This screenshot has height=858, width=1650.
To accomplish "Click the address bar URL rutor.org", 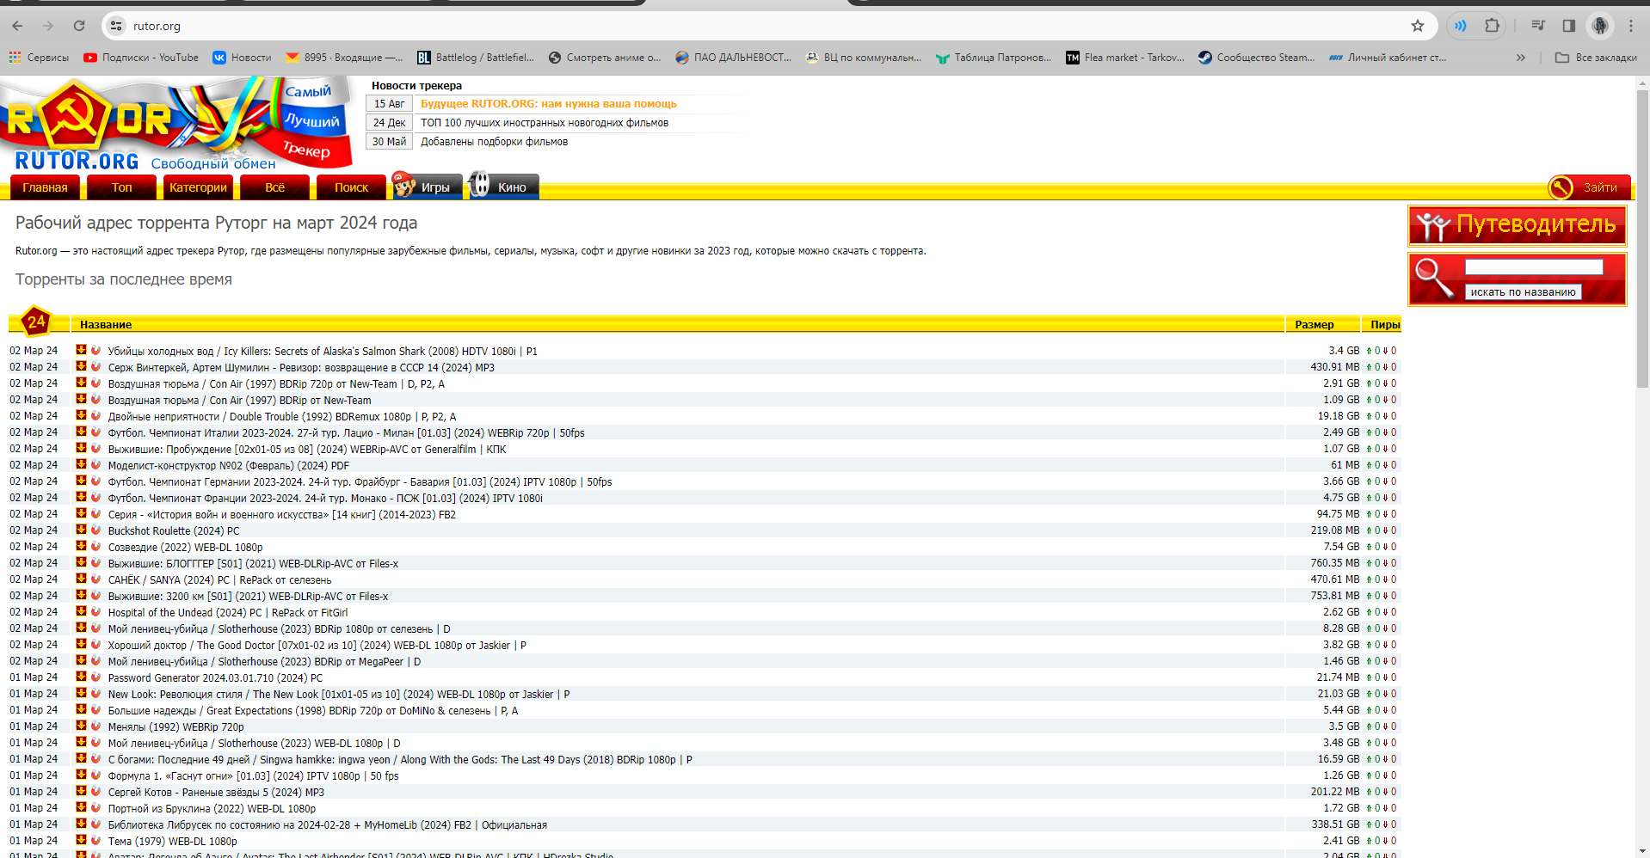I will [157, 26].
